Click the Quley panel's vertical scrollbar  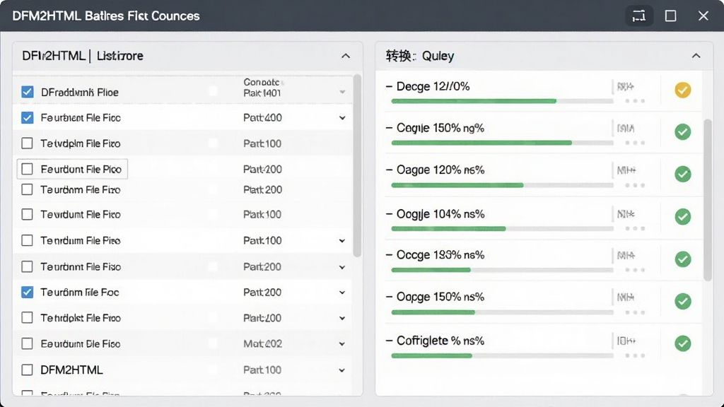[x=707, y=200]
